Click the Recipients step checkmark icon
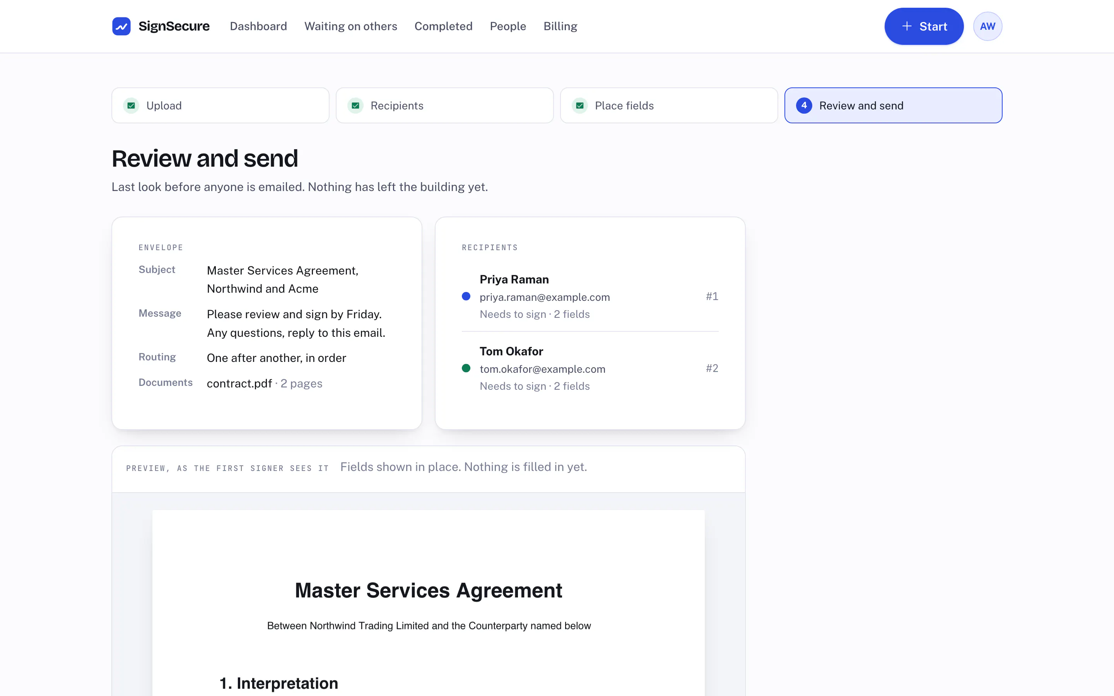The height and width of the screenshot is (696, 1114). click(x=355, y=106)
